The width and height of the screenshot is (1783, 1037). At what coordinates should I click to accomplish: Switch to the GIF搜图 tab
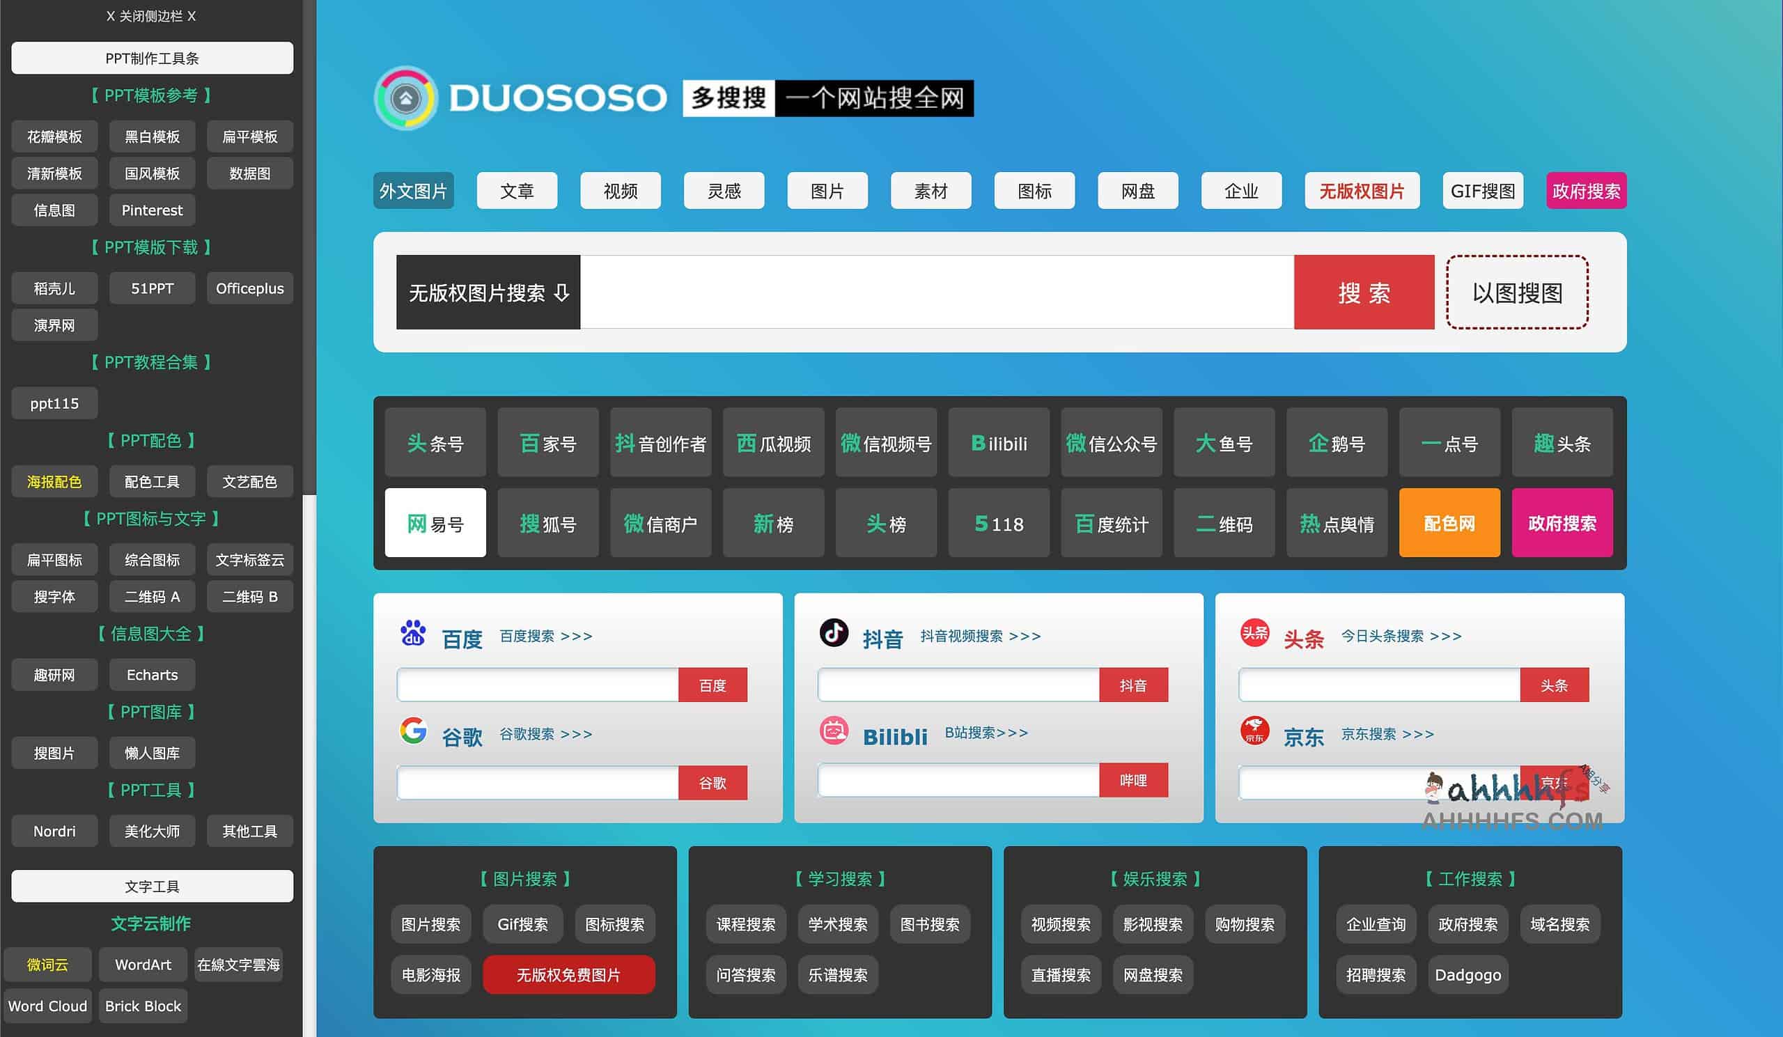tap(1482, 190)
